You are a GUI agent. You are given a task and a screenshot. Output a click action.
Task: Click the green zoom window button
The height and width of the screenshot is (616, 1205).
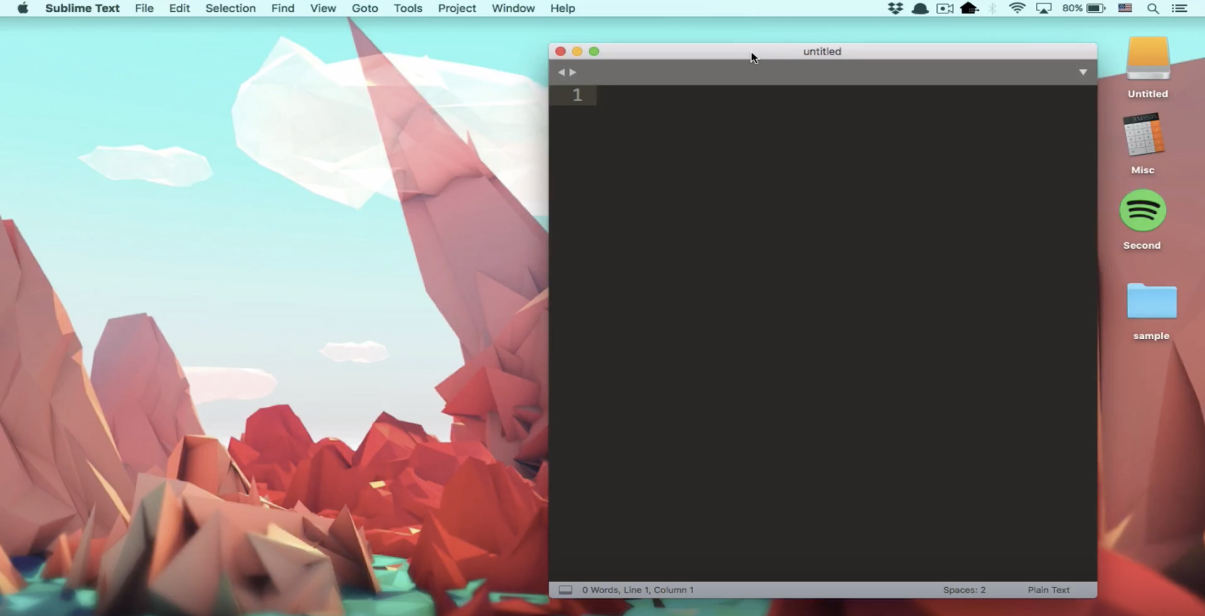point(594,52)
